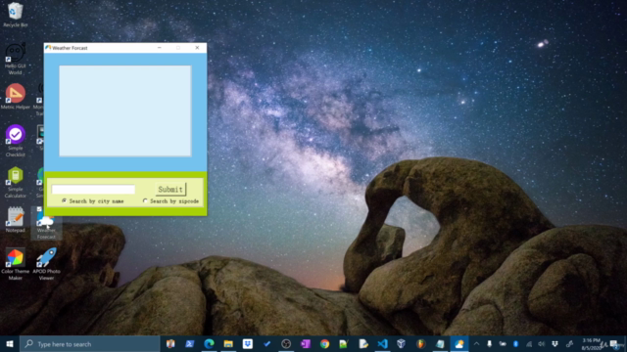Select Search by city name radio button
Screen dimensions: 627x352
click(64, 200)
